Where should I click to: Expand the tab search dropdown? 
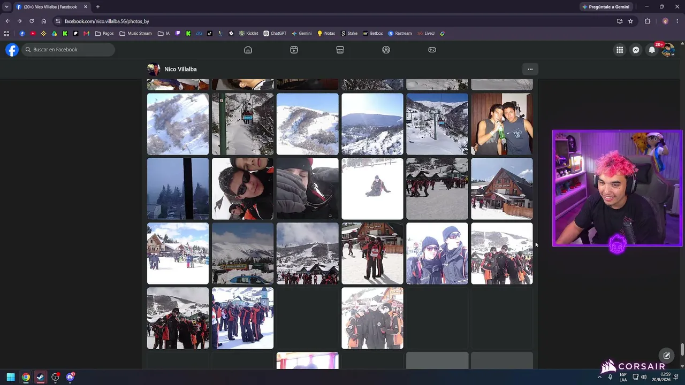point(6,7)
